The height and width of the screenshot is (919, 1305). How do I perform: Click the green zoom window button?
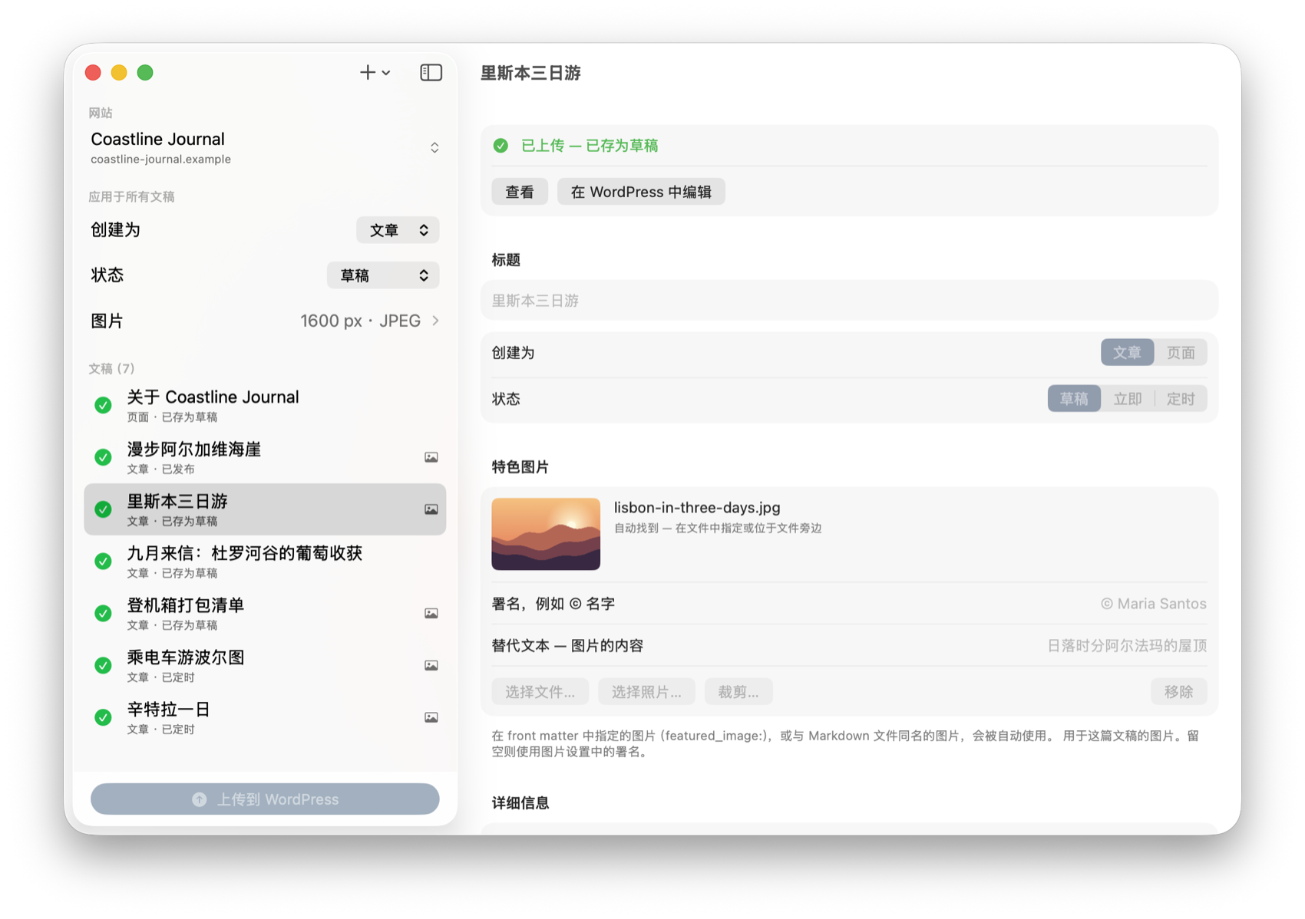click(x=145, y=73)
